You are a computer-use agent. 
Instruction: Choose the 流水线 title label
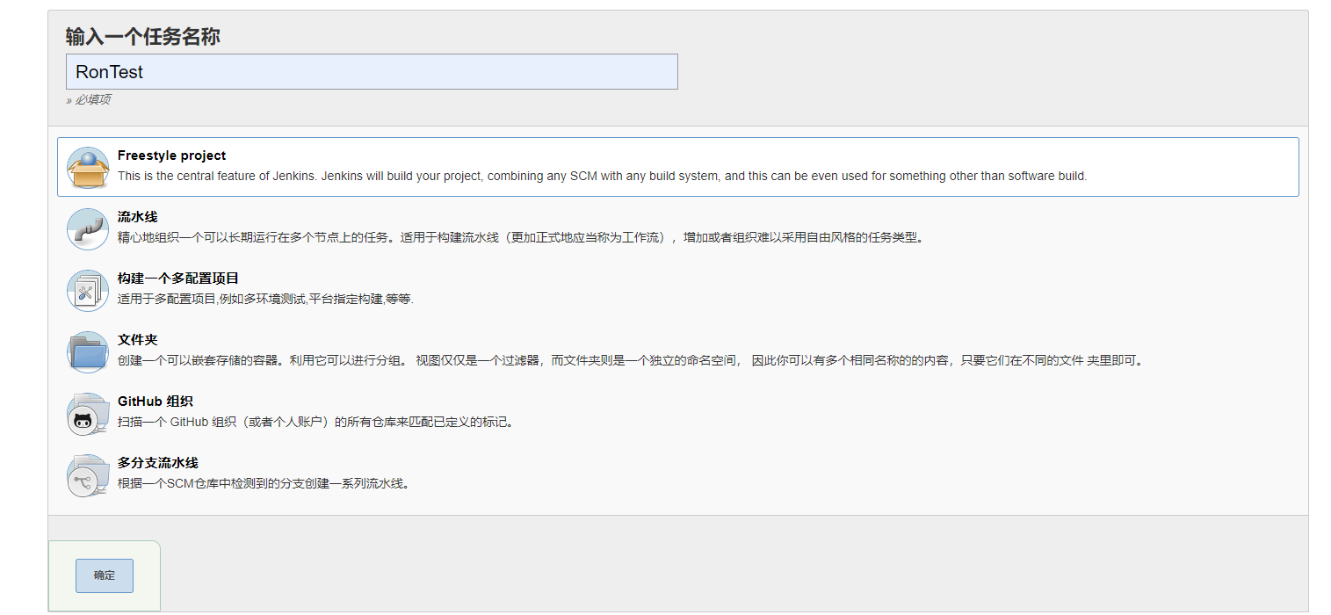pos(137,217)
